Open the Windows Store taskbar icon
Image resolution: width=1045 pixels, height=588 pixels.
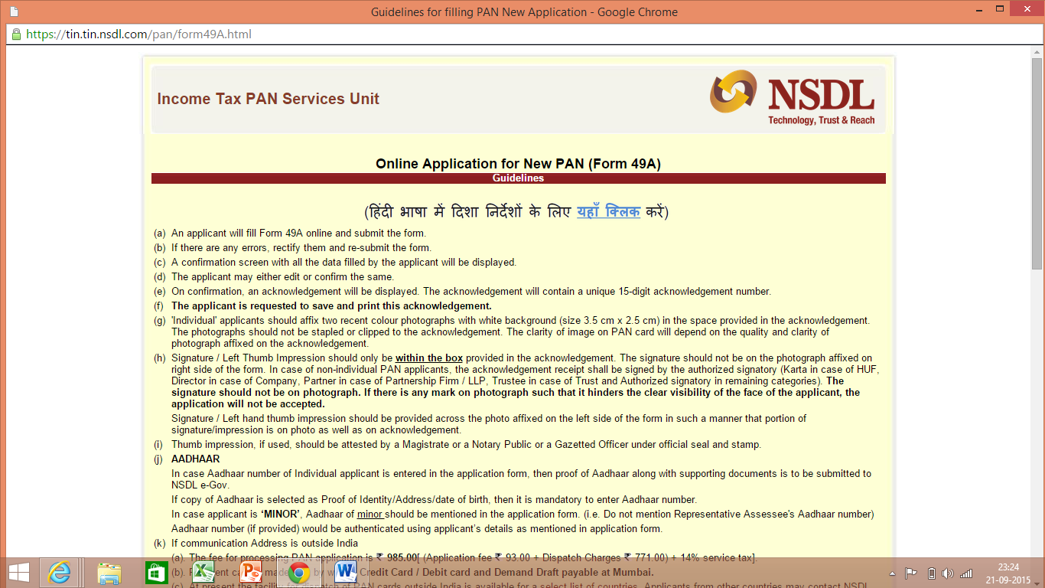pyautogui.click(x=156, y=572)
